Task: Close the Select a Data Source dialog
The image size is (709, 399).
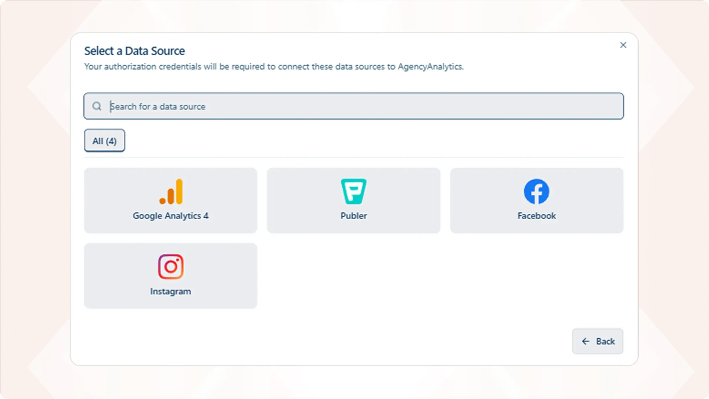Action: (623, 45)
